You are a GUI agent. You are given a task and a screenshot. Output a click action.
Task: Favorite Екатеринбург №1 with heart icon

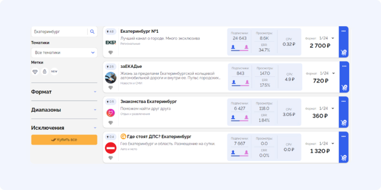click(110, 53)
